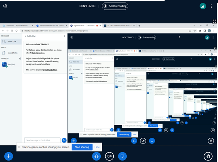The image size is (218, 162).
Task: Open connection status in the second-level header
Action: [207, 38]
